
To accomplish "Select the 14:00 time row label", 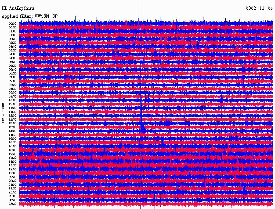I will click(x=12, y=131).
